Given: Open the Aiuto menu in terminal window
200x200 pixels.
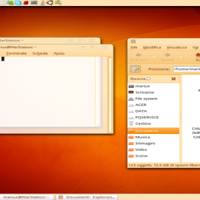Looking at the screenshot, I should coord(59,53).
